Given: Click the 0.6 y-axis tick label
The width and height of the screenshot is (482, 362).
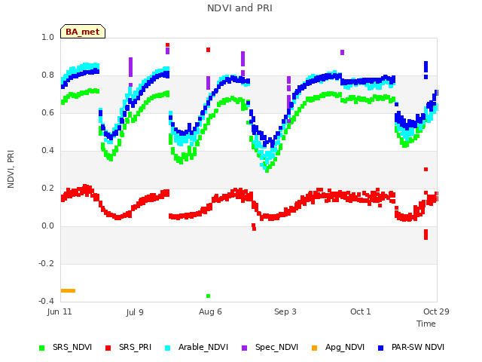Looking at the screenshot, I should click(47, 113).
